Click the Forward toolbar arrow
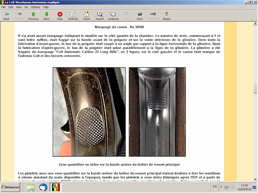The height and width of the screenshot is (193, 258). [20, 16]
